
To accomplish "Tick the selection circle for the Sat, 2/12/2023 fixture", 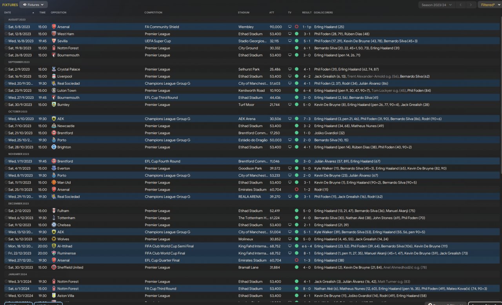I will pos(6,211).
